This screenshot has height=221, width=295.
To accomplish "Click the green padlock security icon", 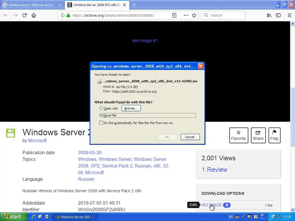I will [68, 15].
